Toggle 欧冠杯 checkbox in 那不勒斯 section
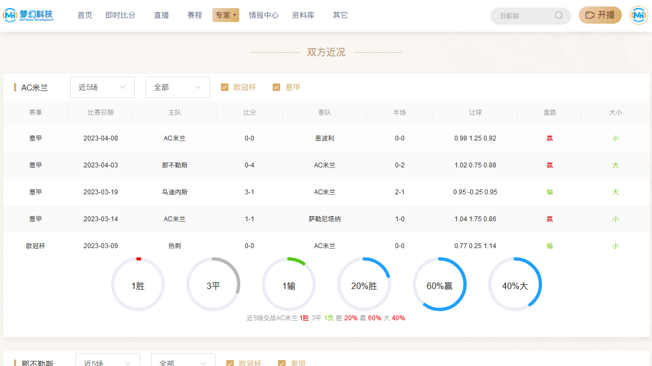The image size is (652, 366). point(230,363)
